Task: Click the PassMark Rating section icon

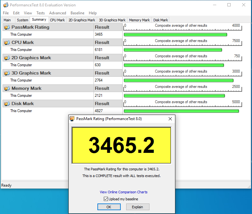Action: click(7, 27)
